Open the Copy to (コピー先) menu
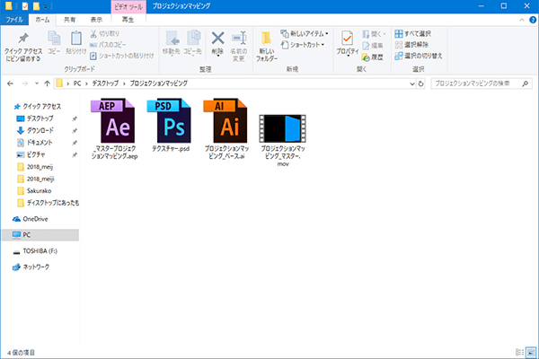The width and height of the screenshot is (539, 359). click(x=192, y=43)
